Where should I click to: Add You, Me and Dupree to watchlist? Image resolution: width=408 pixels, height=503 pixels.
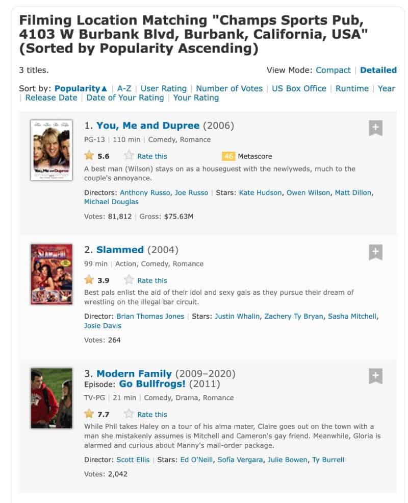[x=375, y=128]
